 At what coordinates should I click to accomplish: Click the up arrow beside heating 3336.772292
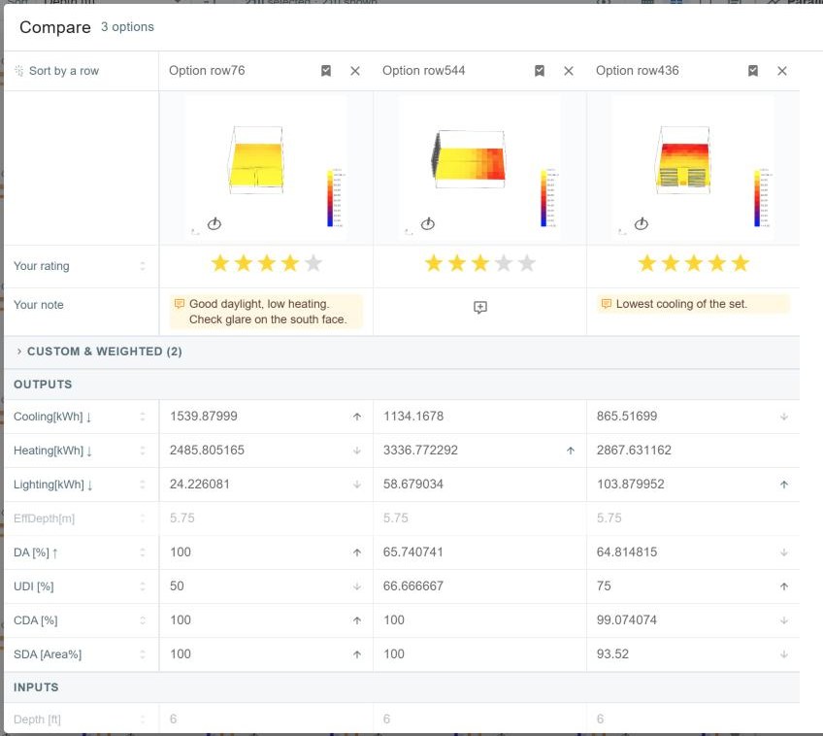571,451
